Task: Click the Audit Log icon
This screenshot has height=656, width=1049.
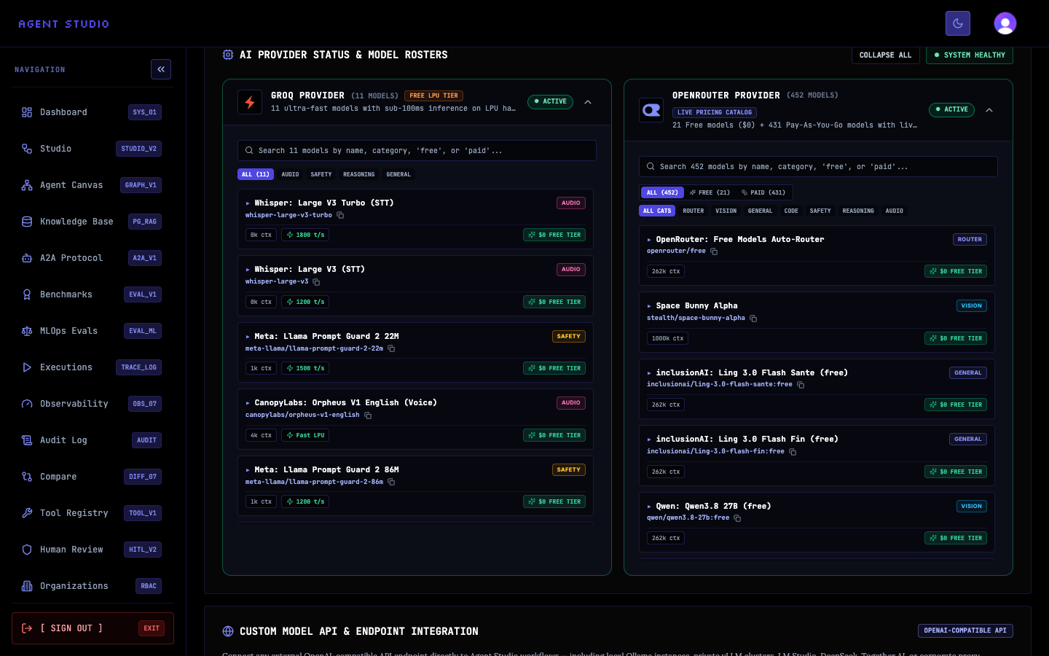Action: pyautogui.click(x=27, y=440)
